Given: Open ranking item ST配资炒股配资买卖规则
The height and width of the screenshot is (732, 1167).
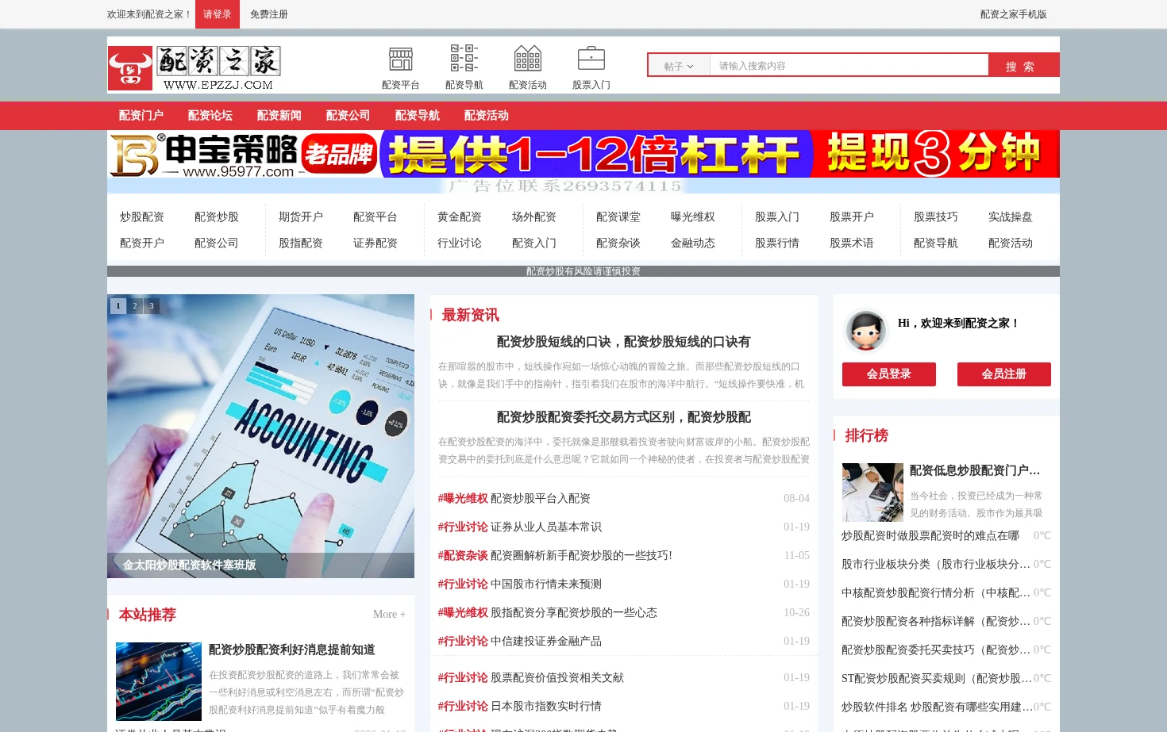Looking at the screenshot, I should coord(935,678).
